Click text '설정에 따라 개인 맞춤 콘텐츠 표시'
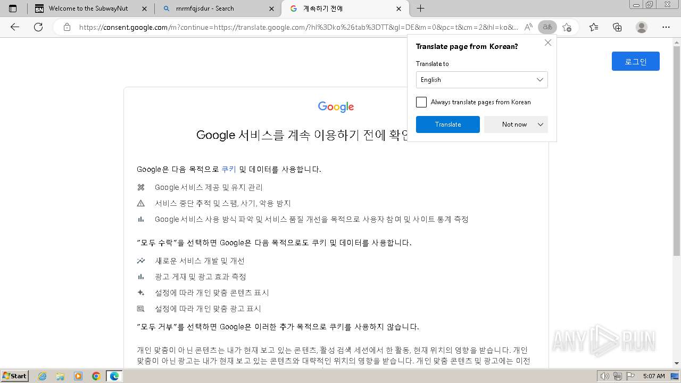Screen dimensions: 681x383 (x=212, y=293)
